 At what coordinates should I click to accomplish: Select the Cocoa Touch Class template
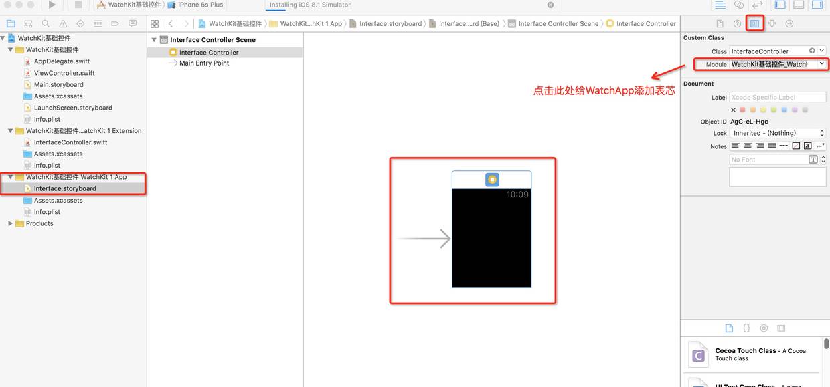(753, 355)
